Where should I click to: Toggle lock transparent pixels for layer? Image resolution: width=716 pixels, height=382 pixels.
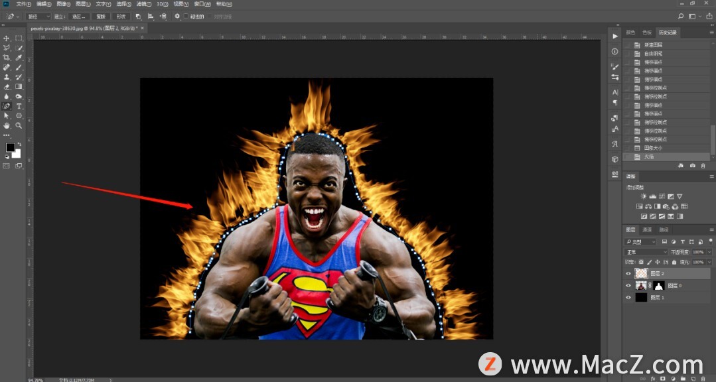tap(641, 263)
